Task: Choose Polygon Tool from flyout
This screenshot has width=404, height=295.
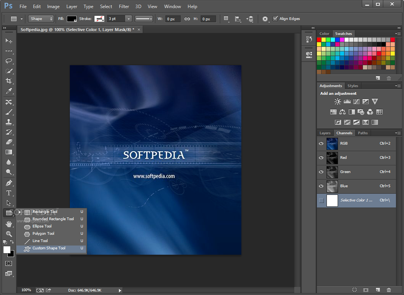Action: click(51, 234)
